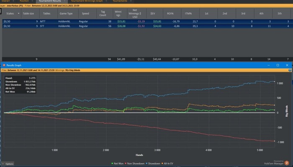Open the help icon in Results Graph filter bar
Screen dimensions: 293x167
290,70
